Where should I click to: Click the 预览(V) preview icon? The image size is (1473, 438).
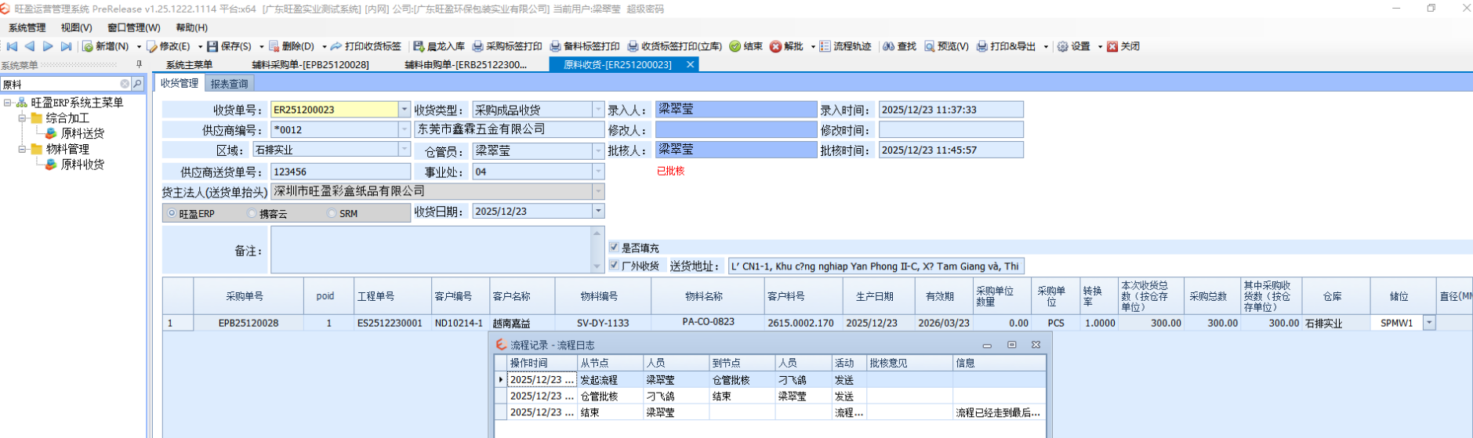click(x=929, y=46)
